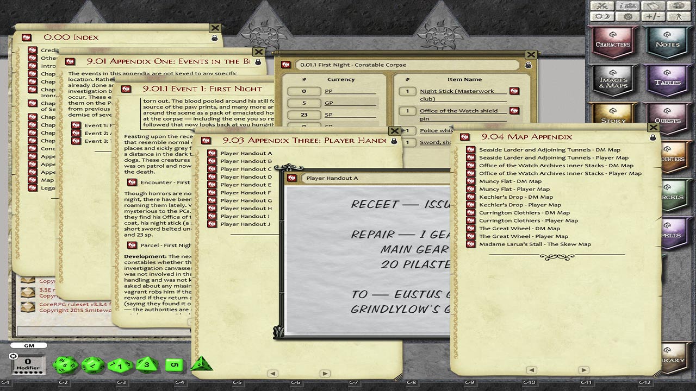Image resolution: width=696 pixels, height=391 pixels.
Task: Pick the green d6 cube die
Action: point(174,365)
